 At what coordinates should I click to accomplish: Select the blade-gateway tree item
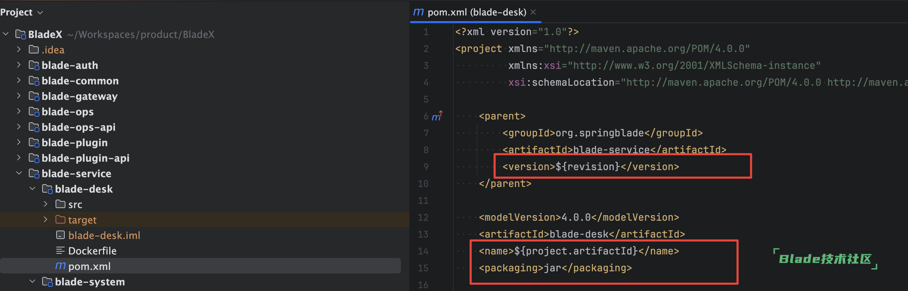click(x=80, y=96)
